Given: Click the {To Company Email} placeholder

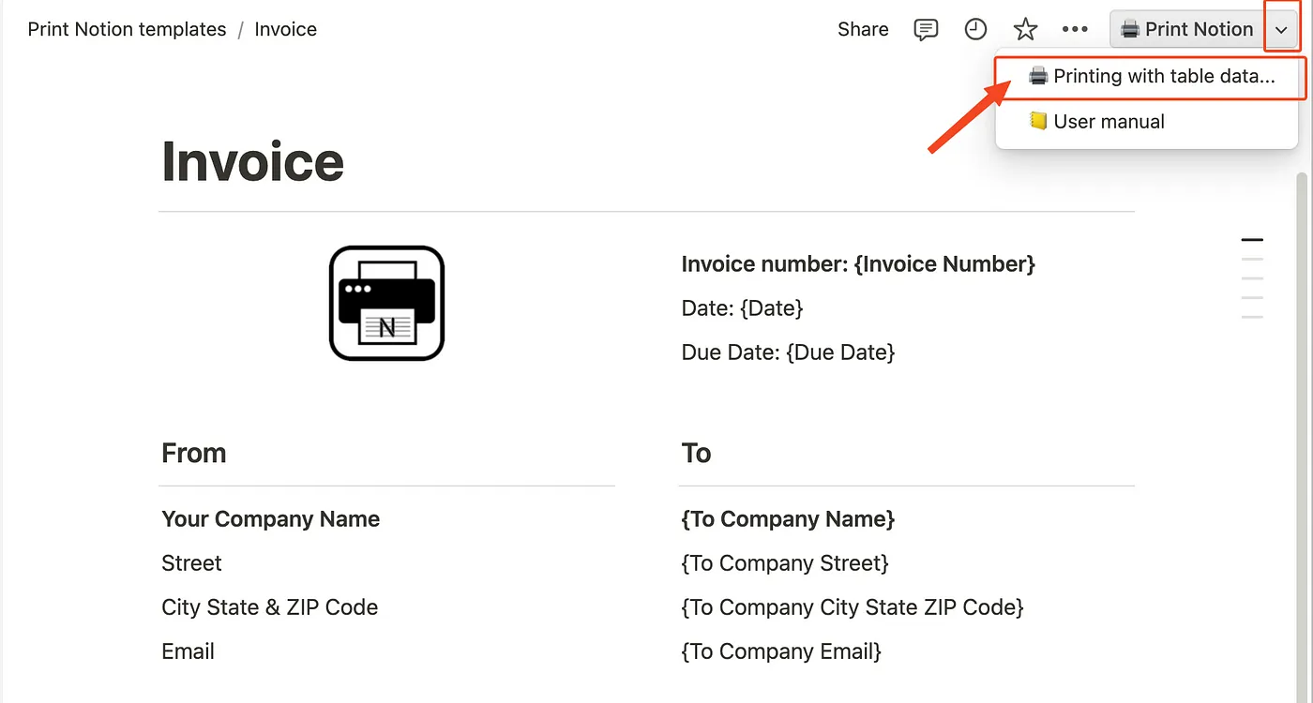Looking at the screenshot, I should click(780, 651).
